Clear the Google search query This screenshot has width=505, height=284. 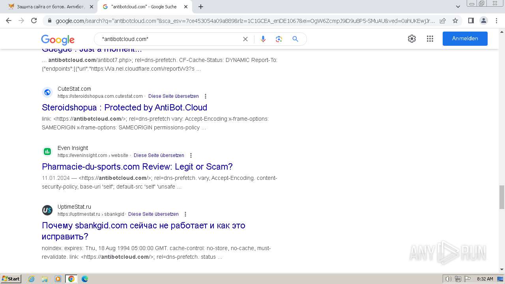(245, 39)
